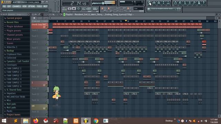The width and height of the screenshot is (221, 124).
Task: Open the TOOLS menu
Action: pos(39,6)
